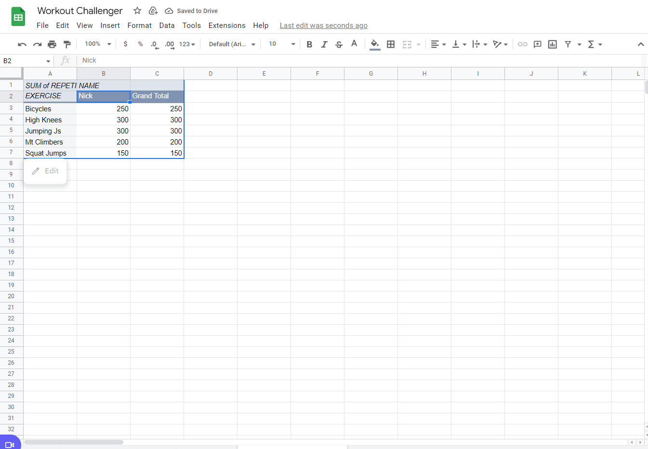Toggle bold formatting
Viewport: 648px width, 449px height.
tap(309, 44)
